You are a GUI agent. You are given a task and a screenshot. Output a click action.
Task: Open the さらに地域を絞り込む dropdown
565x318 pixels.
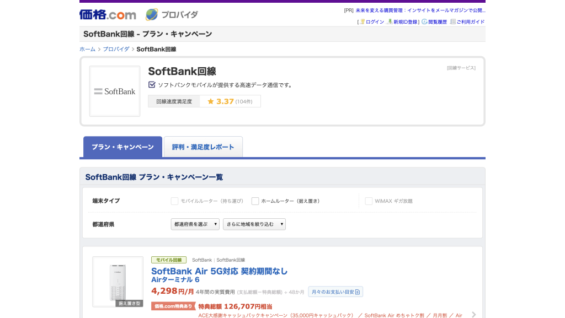click(x=254, y=224)
